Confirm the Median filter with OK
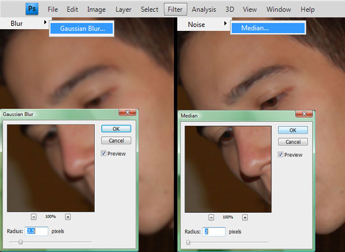 (x=293, y=130)
